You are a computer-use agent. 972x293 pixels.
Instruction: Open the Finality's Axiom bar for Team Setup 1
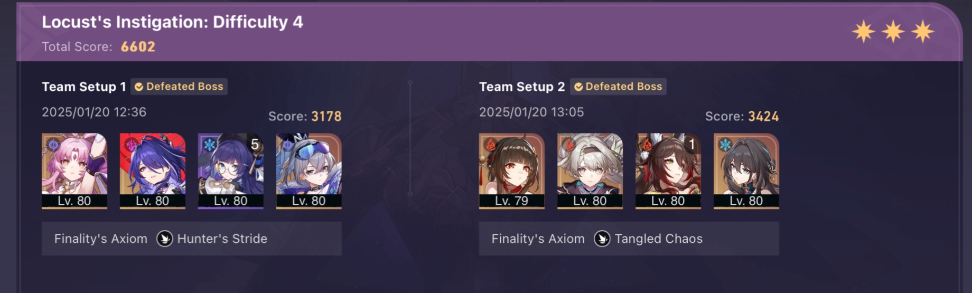pos(192,239)
